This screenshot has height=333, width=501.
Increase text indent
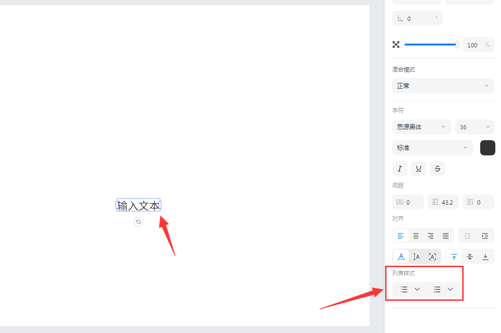[485, 235]
